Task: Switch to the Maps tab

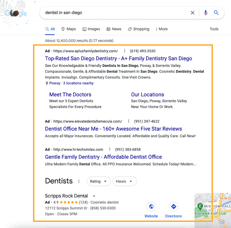Action: click(69, 29)
